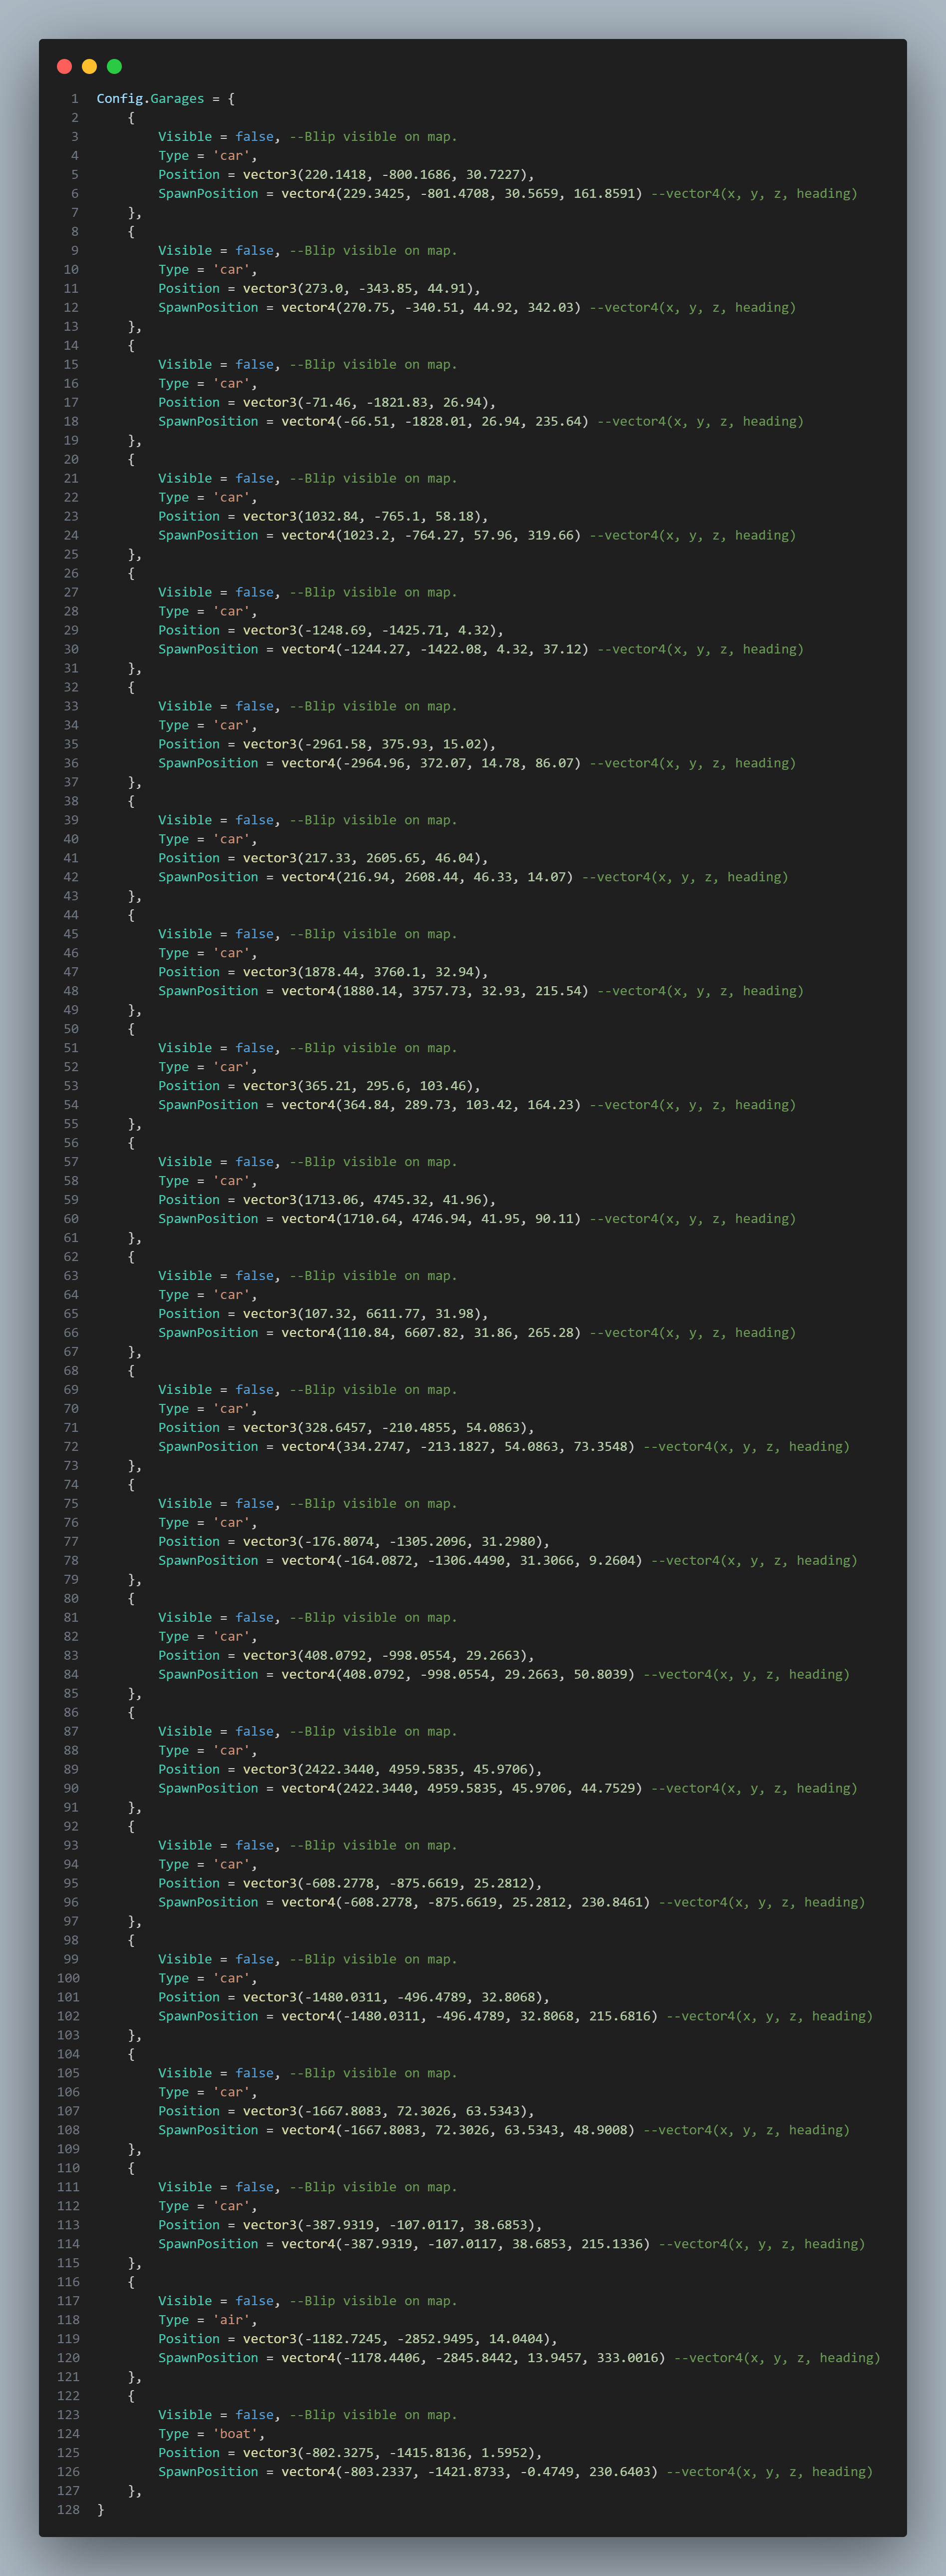Screen dimensions: 946x2576
Task: Click the yellow minimize dot
Action: (x=89, y=66)
